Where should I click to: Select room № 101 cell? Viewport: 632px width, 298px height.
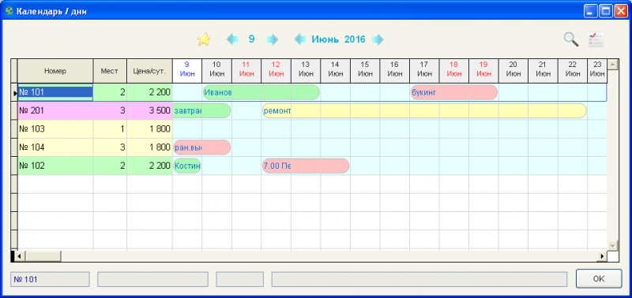(x=55, y=92)
